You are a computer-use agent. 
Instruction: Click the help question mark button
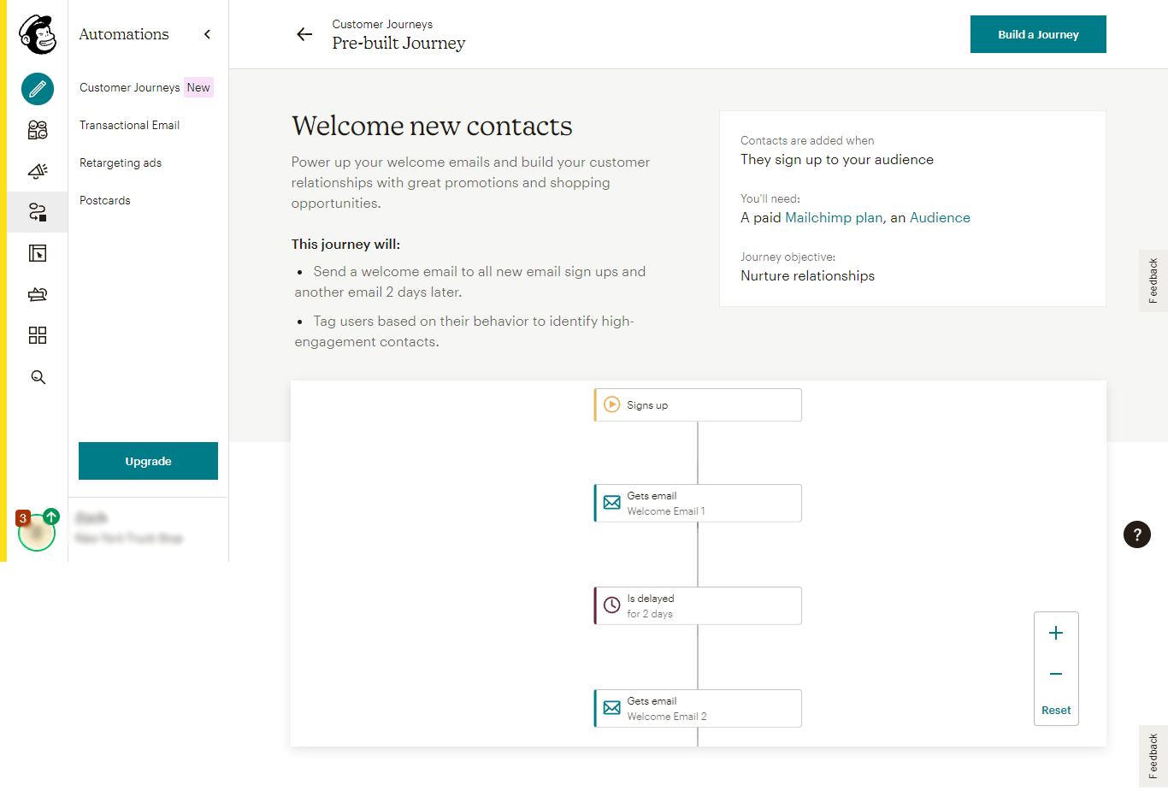pyautogui.click(x=1136, y=534)
